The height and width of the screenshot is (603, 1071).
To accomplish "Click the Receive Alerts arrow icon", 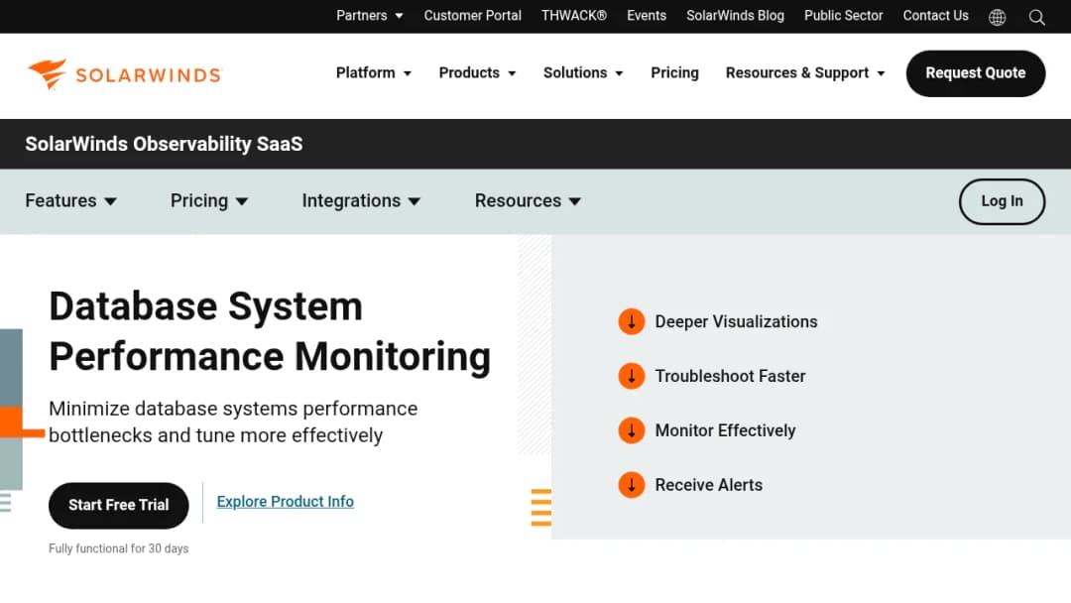I will 631,485.
